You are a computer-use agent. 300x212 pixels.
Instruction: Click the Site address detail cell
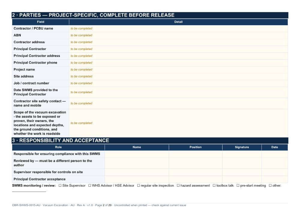click(178, 76)
